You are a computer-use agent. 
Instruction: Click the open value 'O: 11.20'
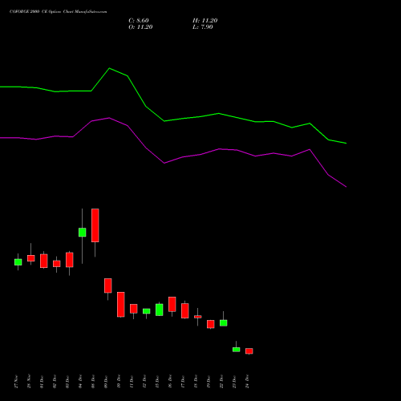pos(140,27)
